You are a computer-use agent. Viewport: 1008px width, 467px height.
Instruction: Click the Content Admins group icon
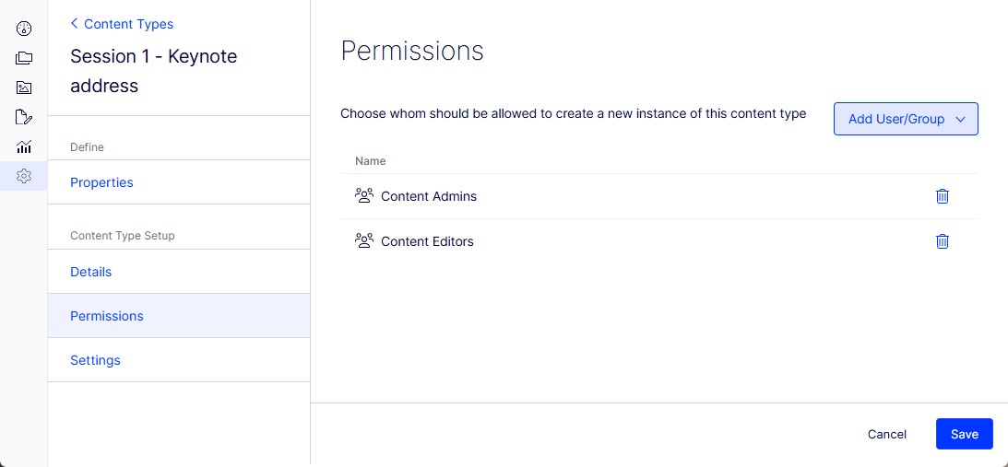tap(364, 196)
